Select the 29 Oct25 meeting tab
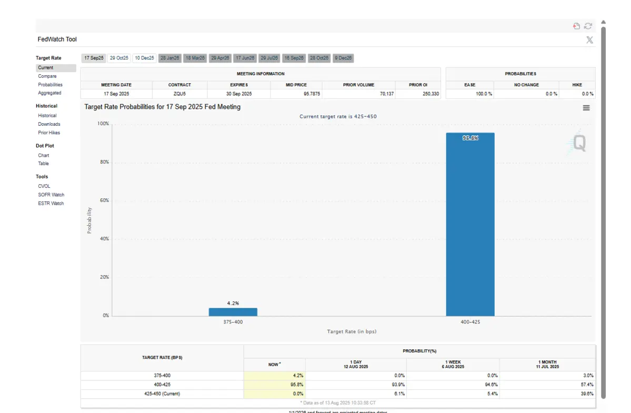 point(119,58)
